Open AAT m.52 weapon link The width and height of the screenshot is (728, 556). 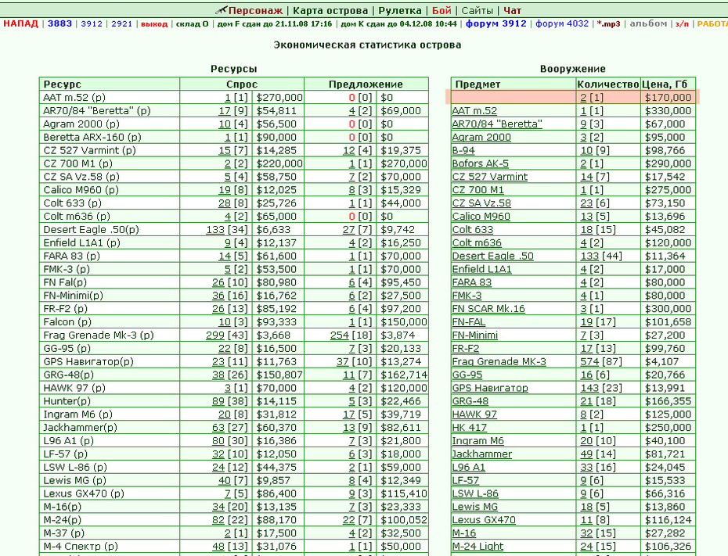(x=474, y=111)
